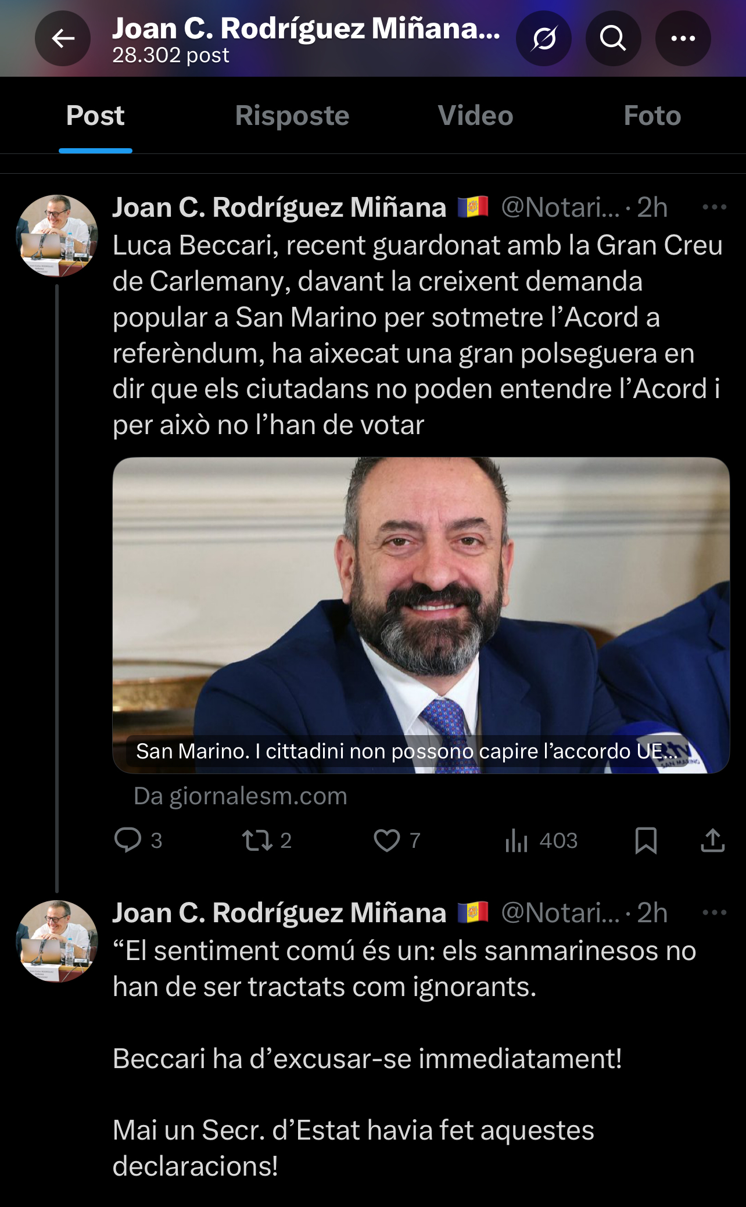Expand first post's three-dot options

714,207
